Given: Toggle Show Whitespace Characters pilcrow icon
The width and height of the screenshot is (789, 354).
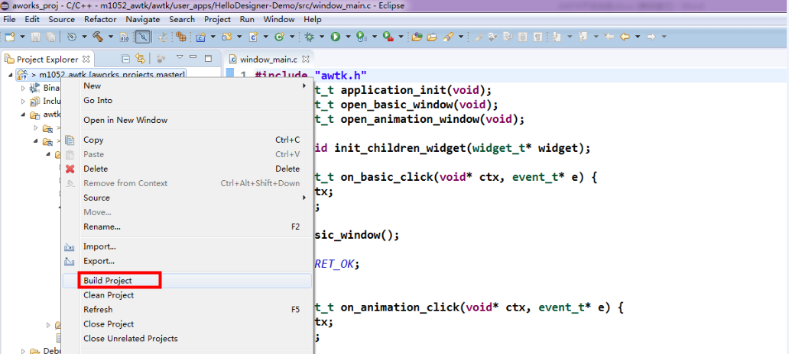Looking at the screenshot, I should (x=538, y=36).
